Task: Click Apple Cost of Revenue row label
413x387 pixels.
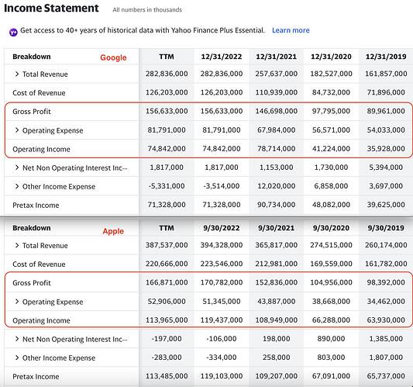Action: pos(39,264)
